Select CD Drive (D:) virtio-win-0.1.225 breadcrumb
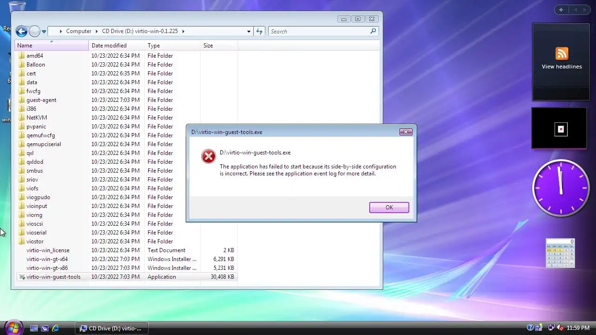The image size is (596, 335). pos(140,31)
